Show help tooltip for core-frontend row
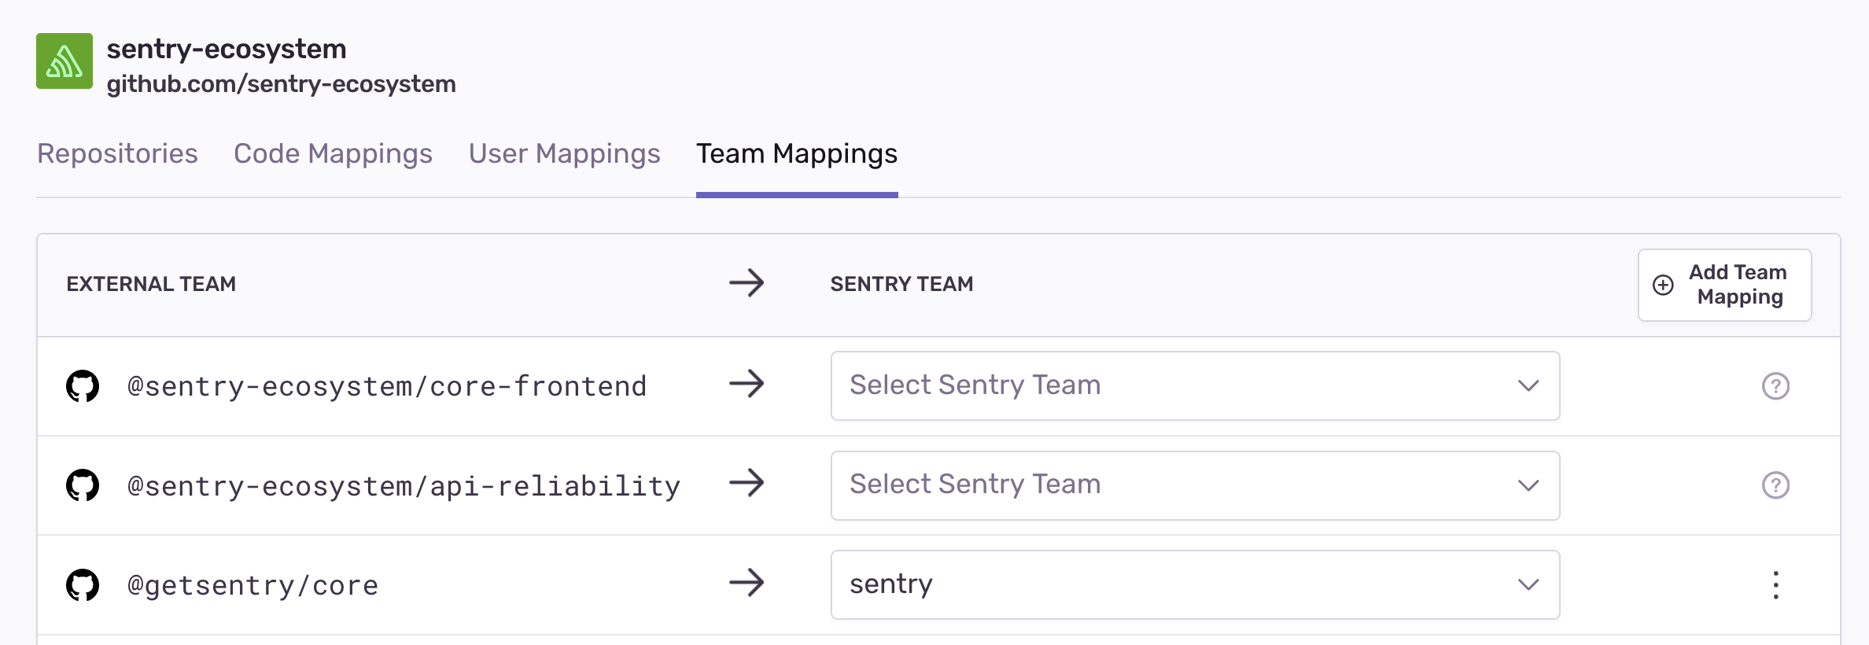 (1775, 386)
